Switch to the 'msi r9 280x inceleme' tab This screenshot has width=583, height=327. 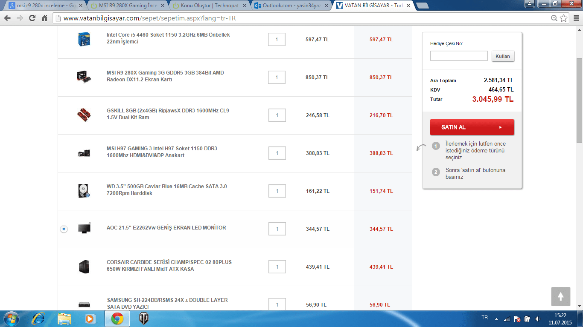click(x=45, y=6)
